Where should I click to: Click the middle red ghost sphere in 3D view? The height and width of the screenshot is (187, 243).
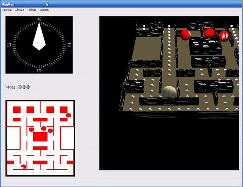tap(210, 32)
